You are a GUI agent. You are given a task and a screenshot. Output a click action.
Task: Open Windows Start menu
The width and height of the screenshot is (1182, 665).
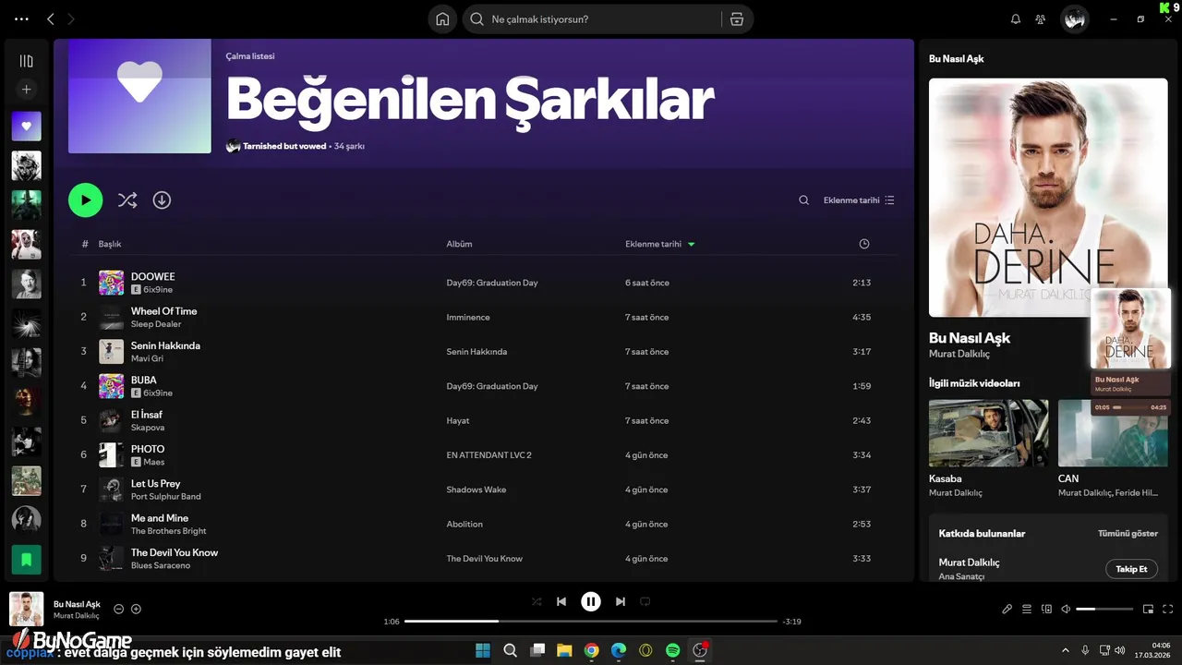pyautogui.click(x=483, y=650)
